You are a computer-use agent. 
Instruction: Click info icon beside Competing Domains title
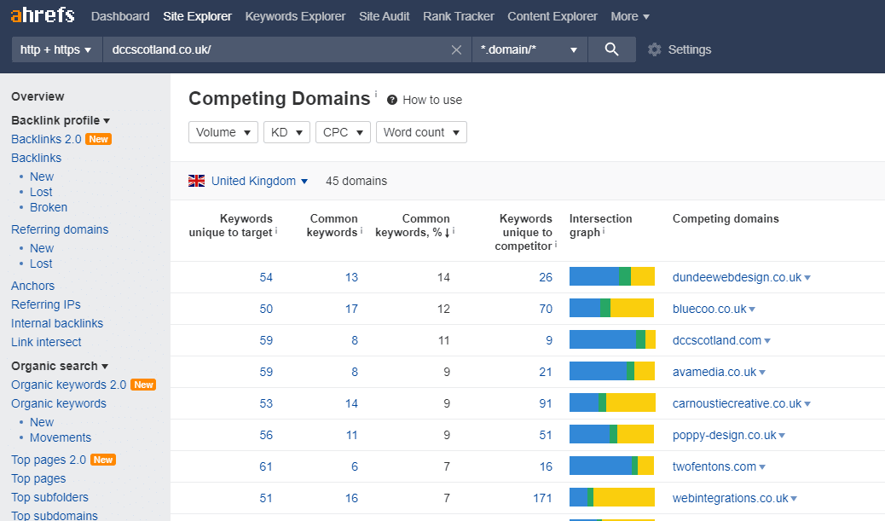coord(376,93)
